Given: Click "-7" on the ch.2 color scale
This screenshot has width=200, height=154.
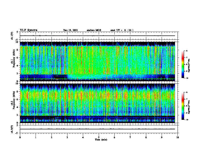Looking at the screenshot, I should [186, 99].
